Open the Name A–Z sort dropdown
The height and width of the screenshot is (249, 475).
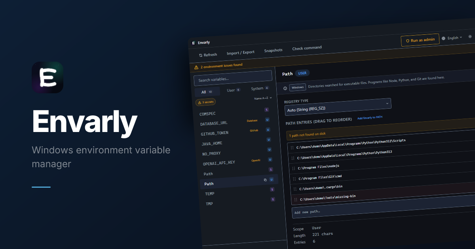point(263,98)
